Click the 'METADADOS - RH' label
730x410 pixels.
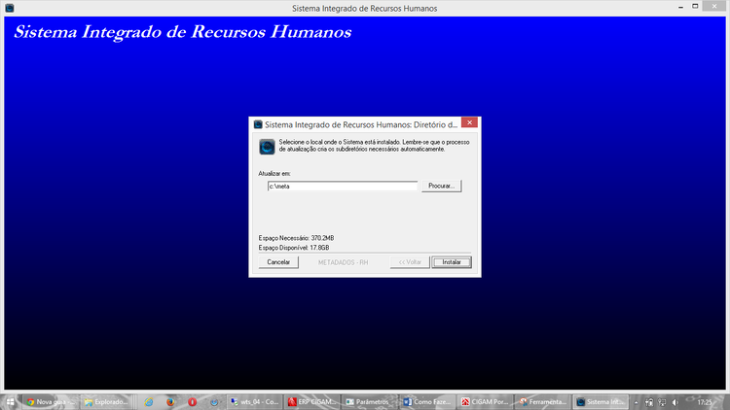pos(344,262)
